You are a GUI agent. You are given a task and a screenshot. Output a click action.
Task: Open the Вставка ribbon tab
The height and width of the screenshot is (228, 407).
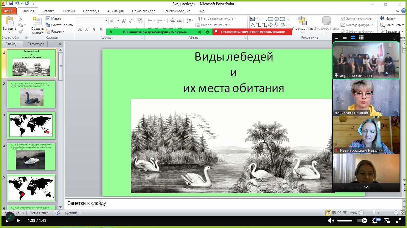(48, 11)
